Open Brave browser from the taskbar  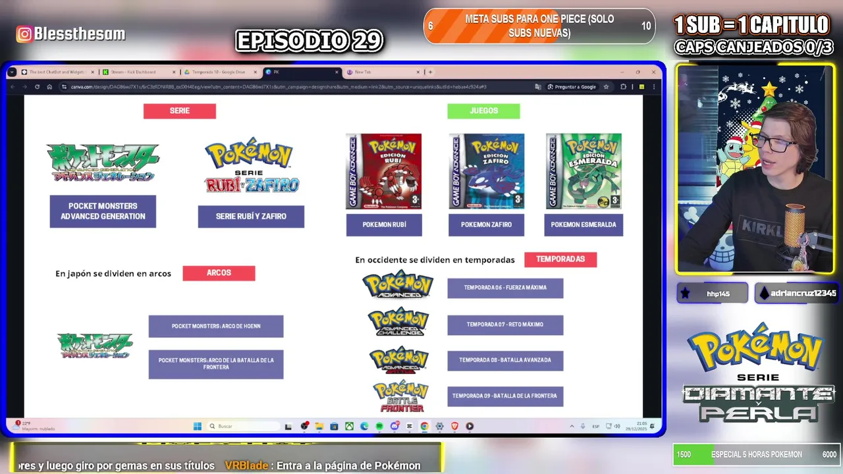tap(454, 426)
